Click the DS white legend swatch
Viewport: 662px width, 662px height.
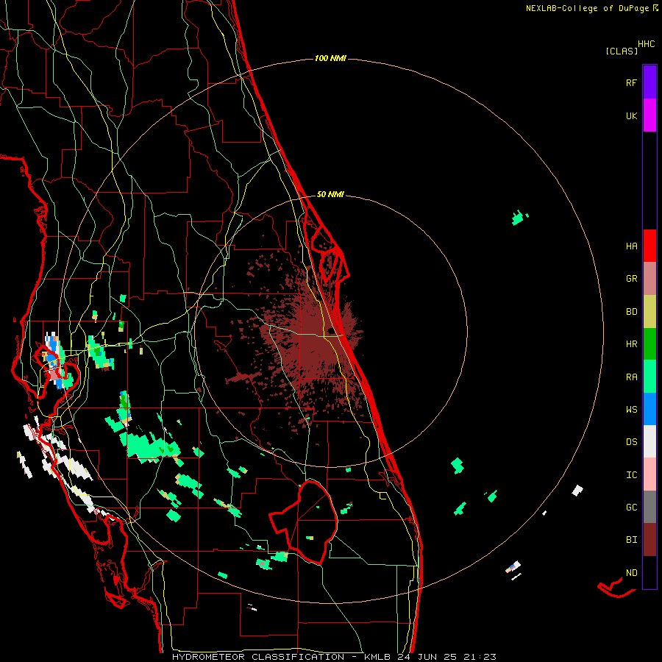pyautogui.click(x=649, y=441)
